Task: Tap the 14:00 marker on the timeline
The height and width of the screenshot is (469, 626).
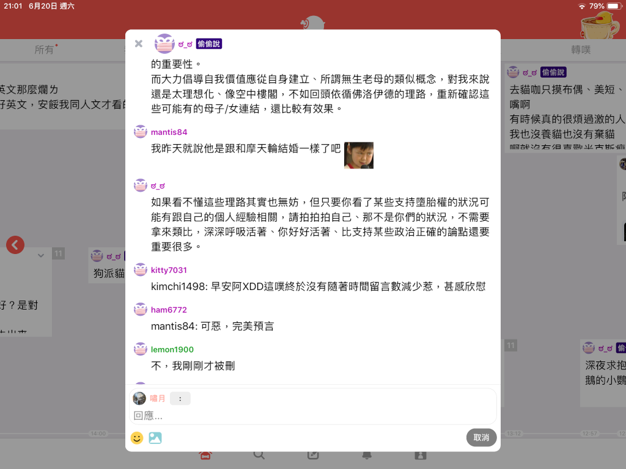Action: coord(98,434)
